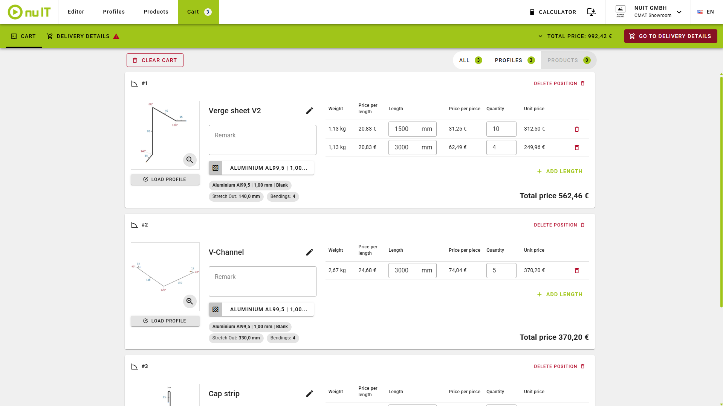
Task: Click the NUIT GMBH company logo image
Action: point(620,12)
